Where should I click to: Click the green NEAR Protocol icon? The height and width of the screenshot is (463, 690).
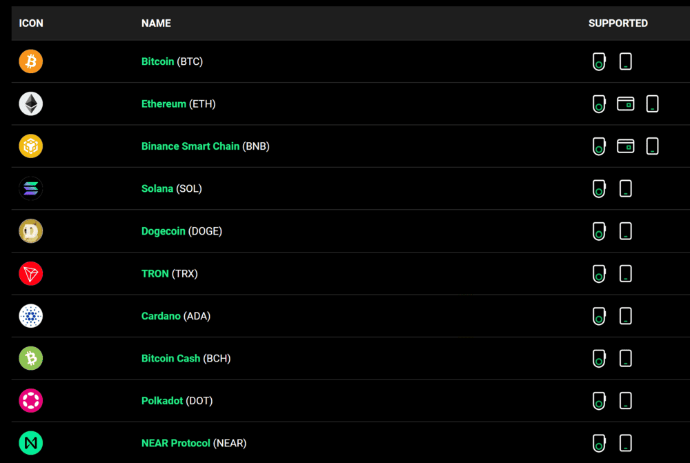(x=30, y=443)
